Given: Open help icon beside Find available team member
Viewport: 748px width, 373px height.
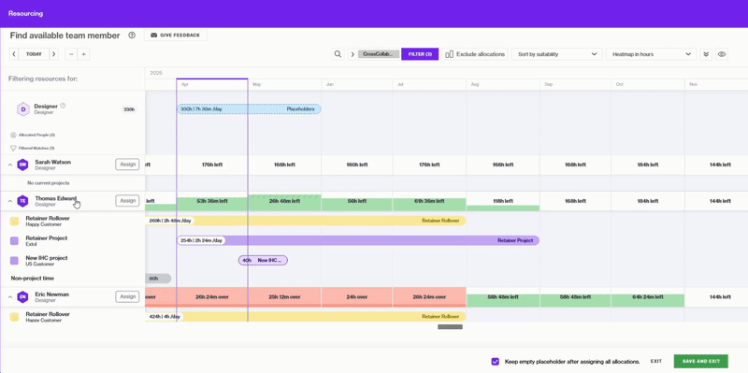Looking at the screenshot, I should pyautogui.click(x=132, y=36).
